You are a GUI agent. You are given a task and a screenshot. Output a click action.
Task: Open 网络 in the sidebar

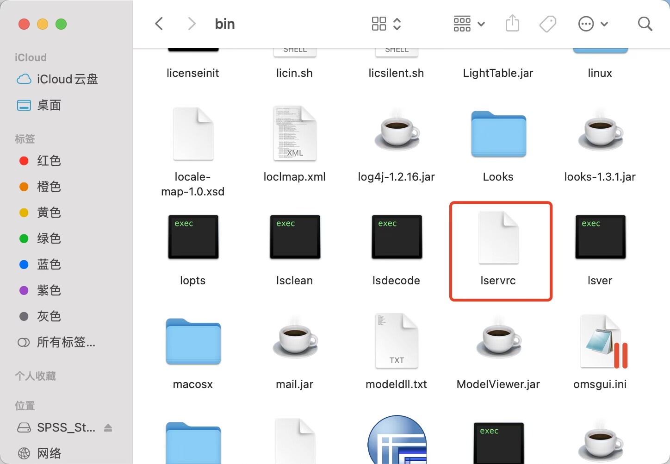coord(39,453)
